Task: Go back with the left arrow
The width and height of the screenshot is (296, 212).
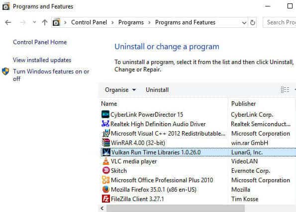Action: tap(8, 22)
